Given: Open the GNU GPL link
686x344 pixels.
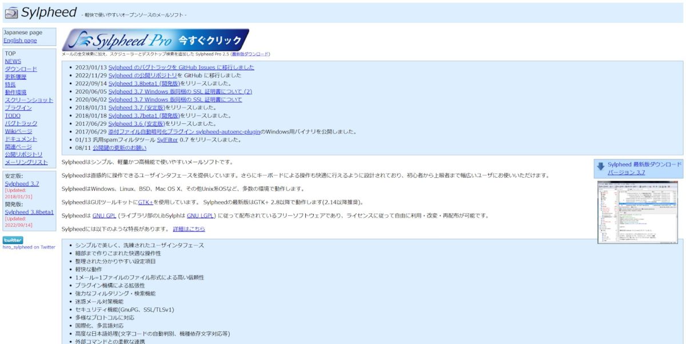Looking at the screenshot, I should [104, 216].
